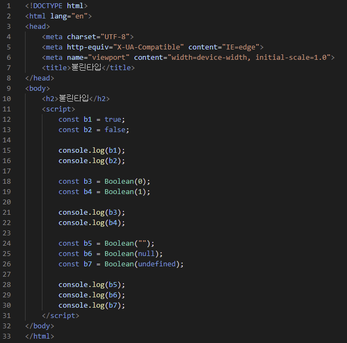Click the http-equiv attribute name
The image size is (347, 343).
(x=88, y=47)
